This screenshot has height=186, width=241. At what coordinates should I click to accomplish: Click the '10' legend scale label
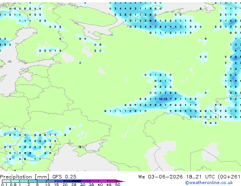point(48,184)
